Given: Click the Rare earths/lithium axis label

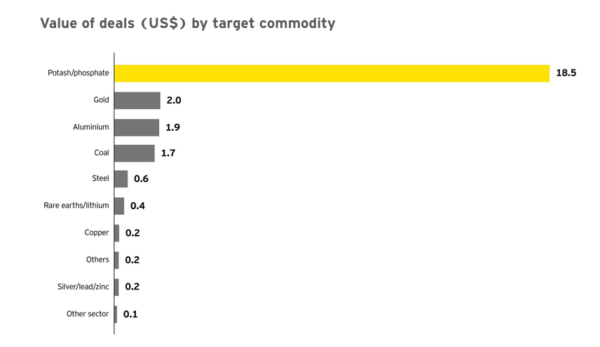Looking at the screenshot, I should 76,206.
